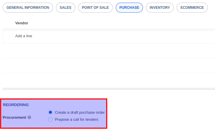Click the horizontal scrollbar below vendor table
The height and width of the screenshot is (136, 215).
tap(108, 89)
